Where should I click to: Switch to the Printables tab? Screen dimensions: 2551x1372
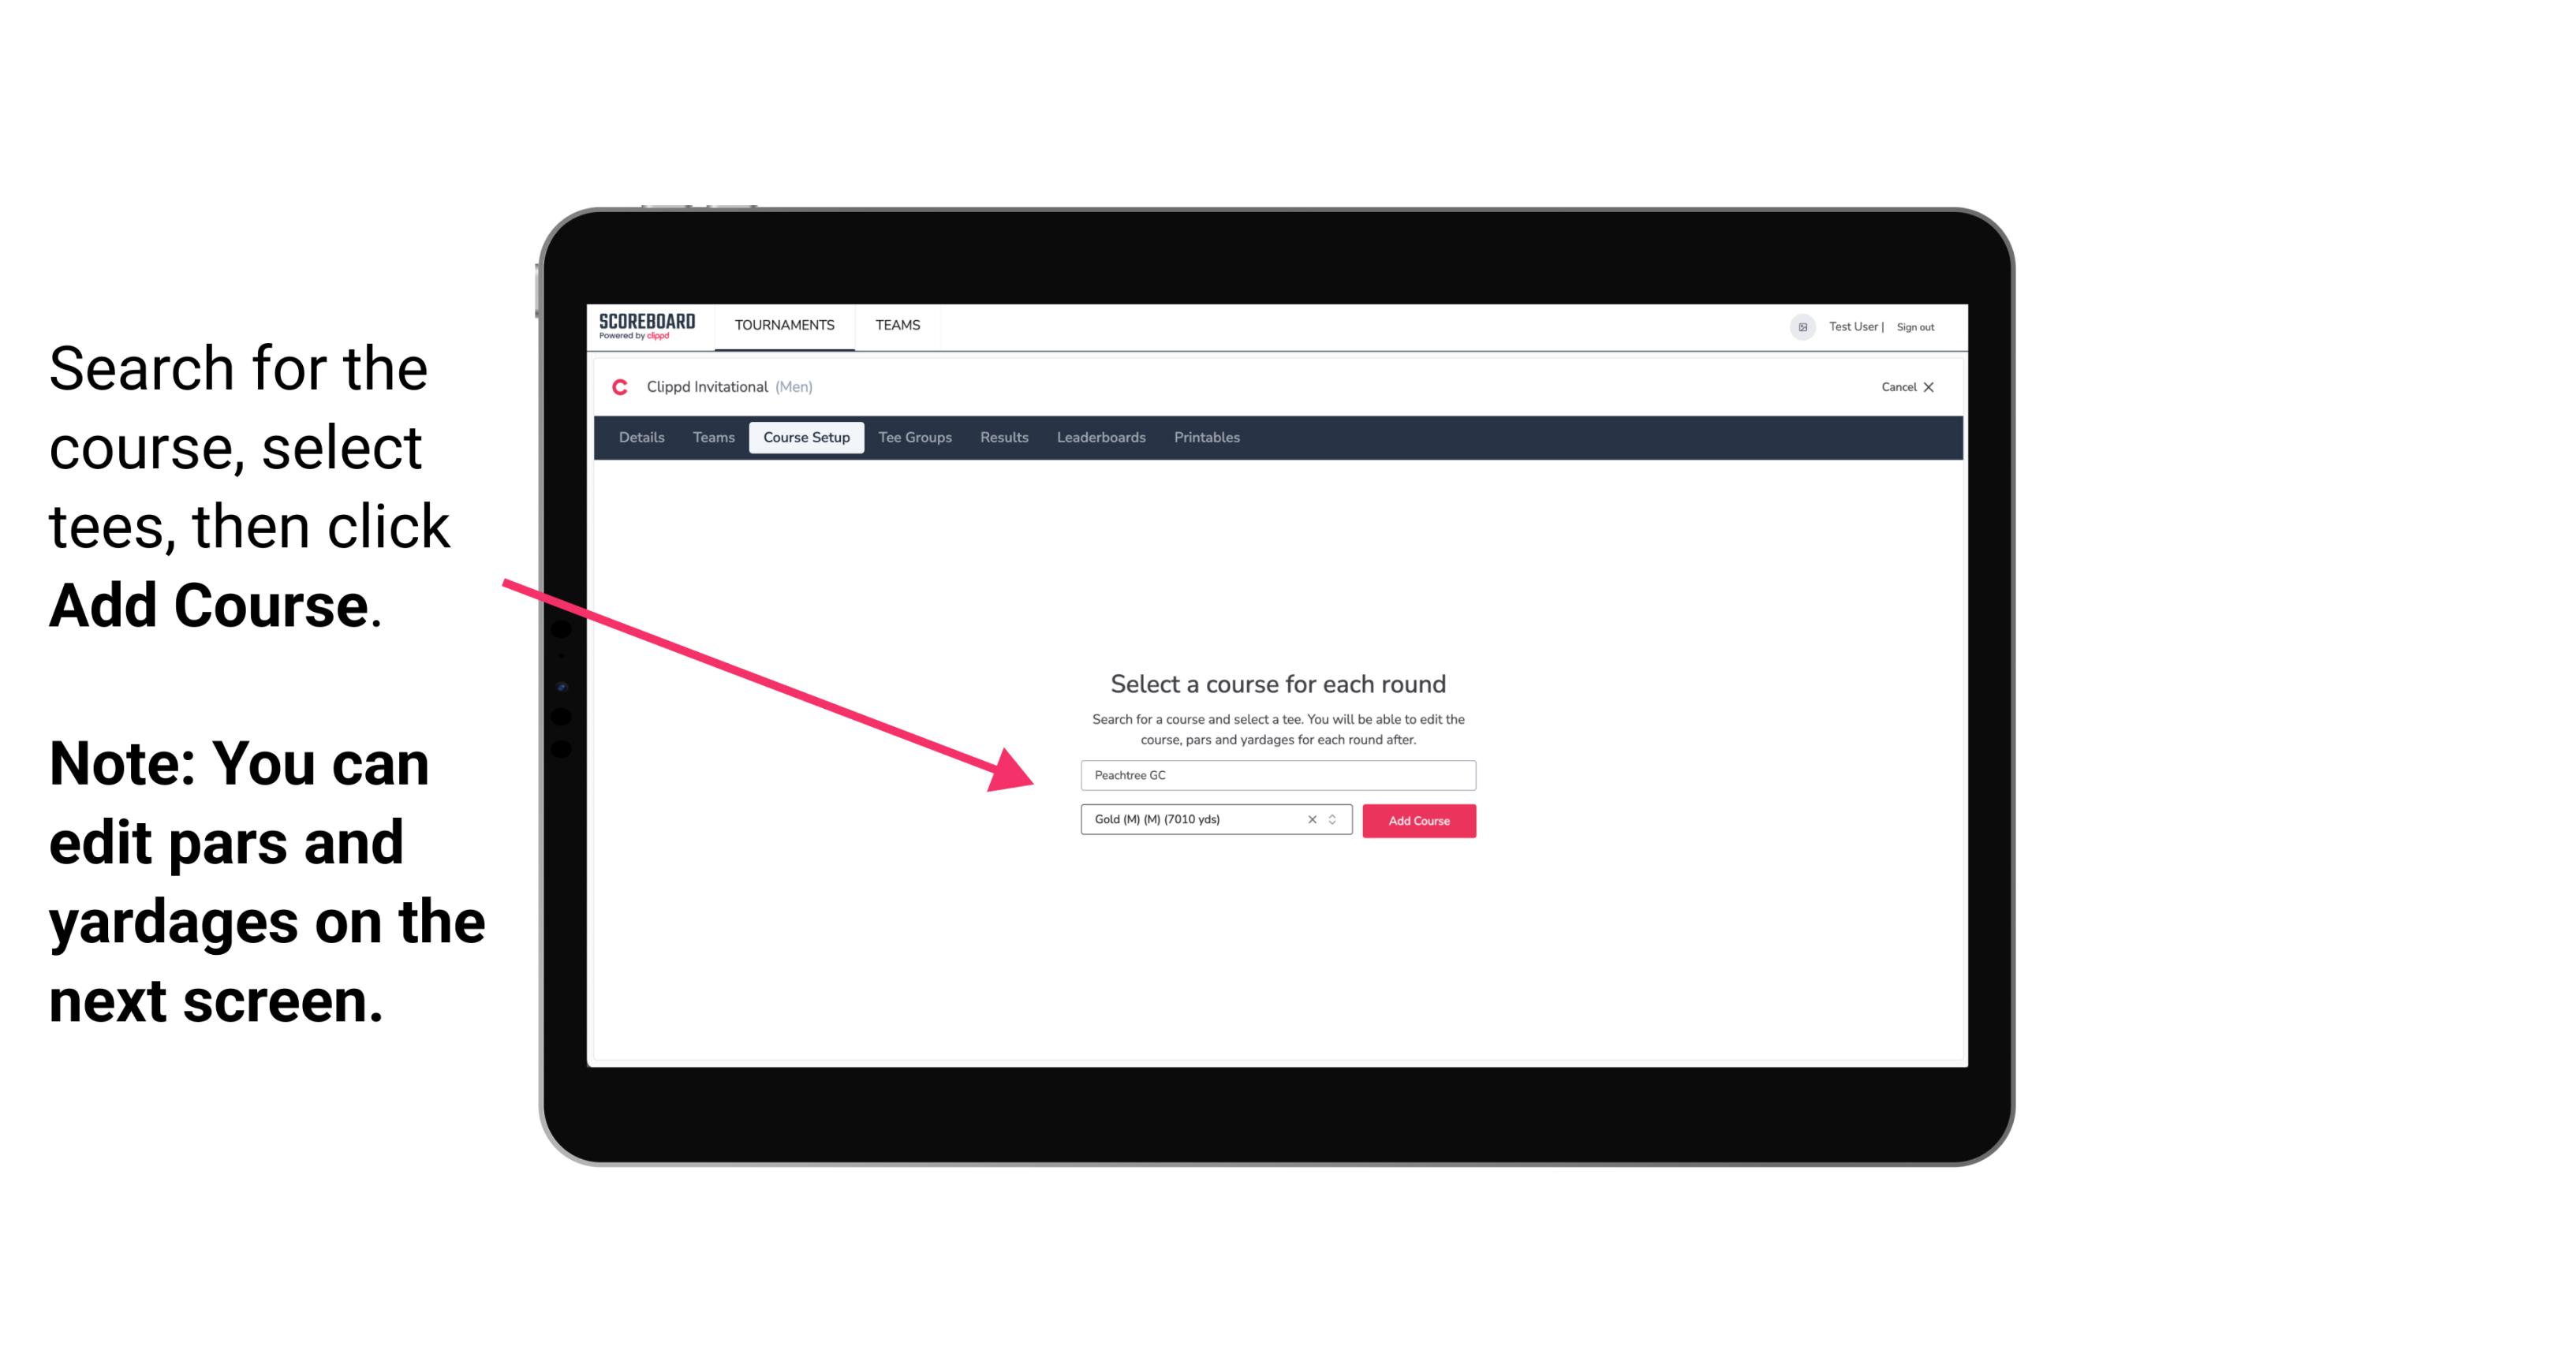point(1208,438)
